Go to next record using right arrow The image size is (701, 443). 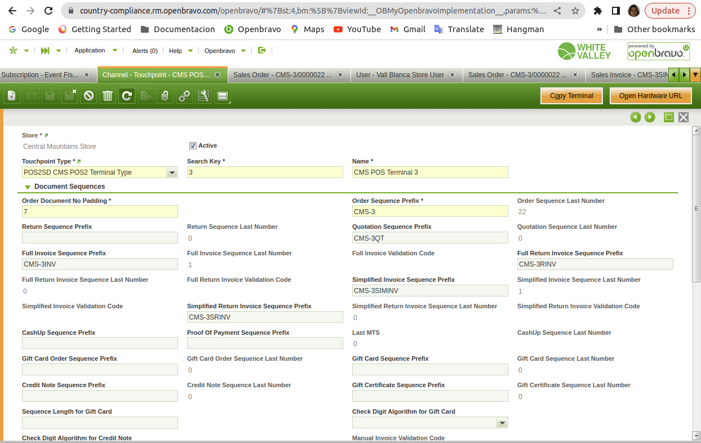(650, 117)
